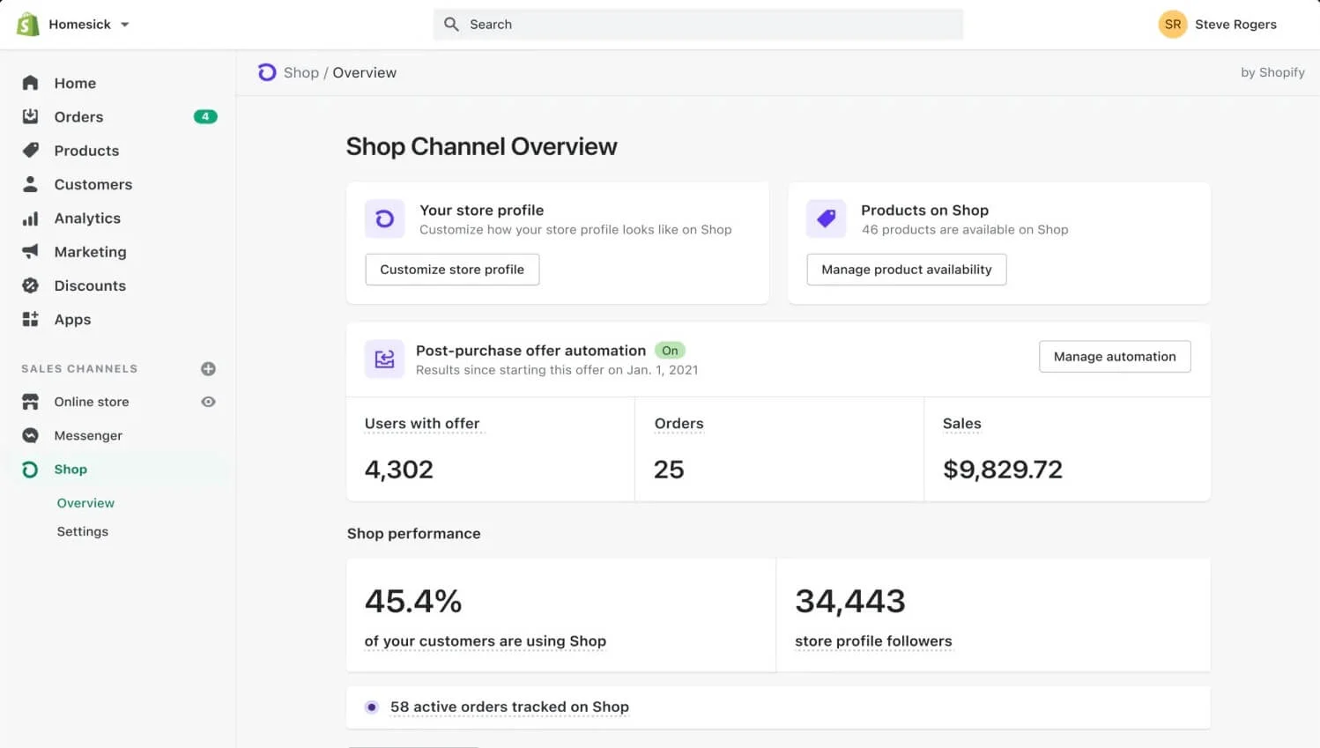Screen dimensions: 1320x748
Task: Open Shop Overview sub-item
Action: pyautogui.click(x=85, y=503)
